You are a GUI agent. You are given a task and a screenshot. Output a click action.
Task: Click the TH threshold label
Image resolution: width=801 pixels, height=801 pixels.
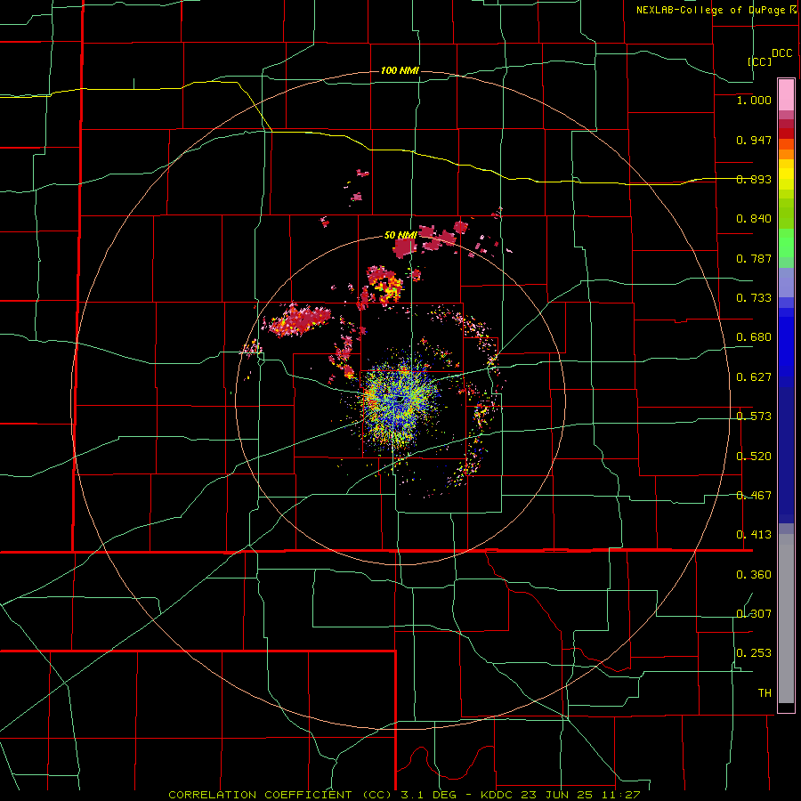coord(765,693)
